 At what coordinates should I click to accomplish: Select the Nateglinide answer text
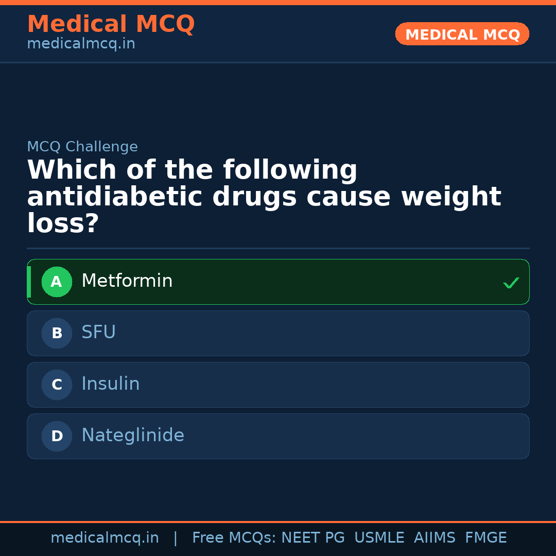pyautogui.click(x=132, y=436)
